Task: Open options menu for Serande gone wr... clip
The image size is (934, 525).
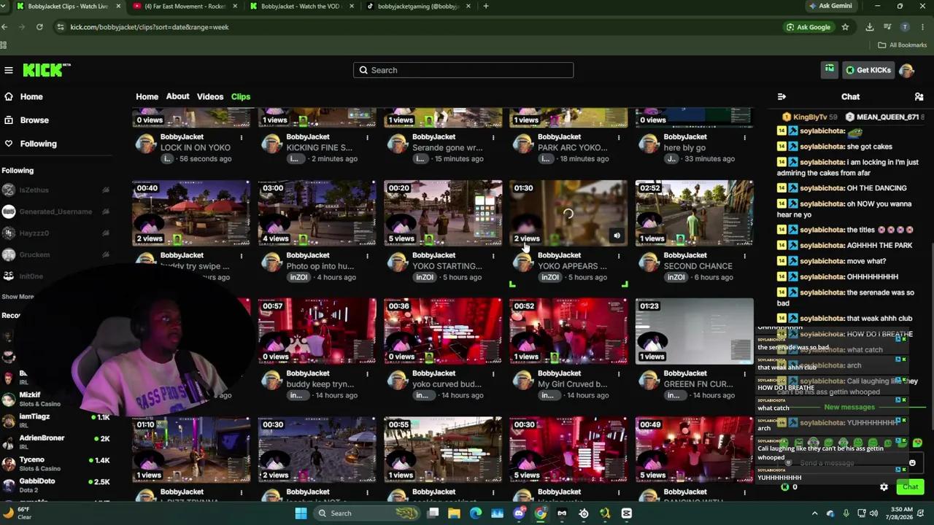Action: pyautogui.click(x=493, y=137)
